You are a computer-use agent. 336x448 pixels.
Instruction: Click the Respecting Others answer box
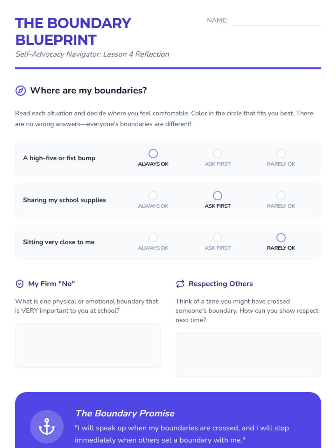pos(248,354)
